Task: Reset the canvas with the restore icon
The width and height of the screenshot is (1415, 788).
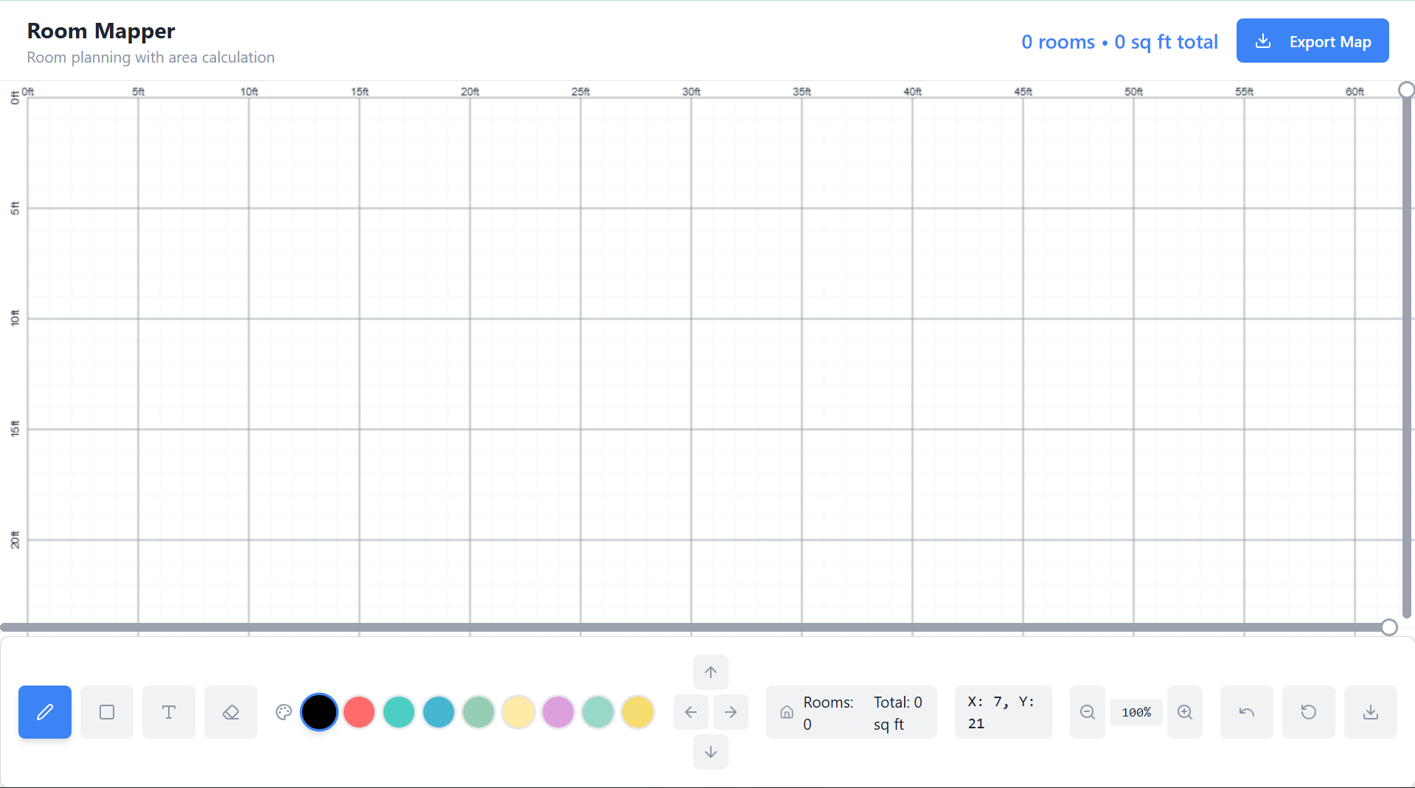Action: tap(1308, 711)
